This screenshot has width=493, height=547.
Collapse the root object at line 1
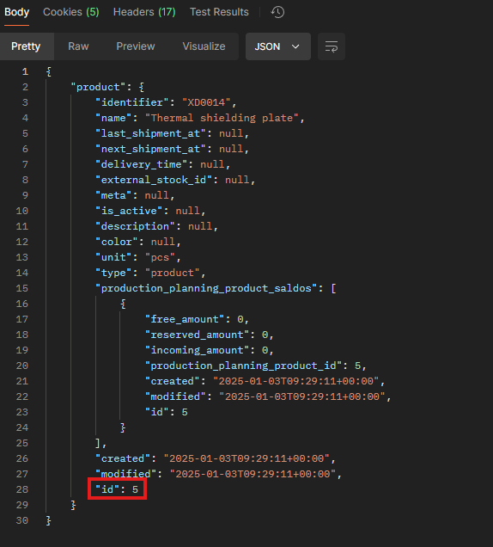(49, 72)
